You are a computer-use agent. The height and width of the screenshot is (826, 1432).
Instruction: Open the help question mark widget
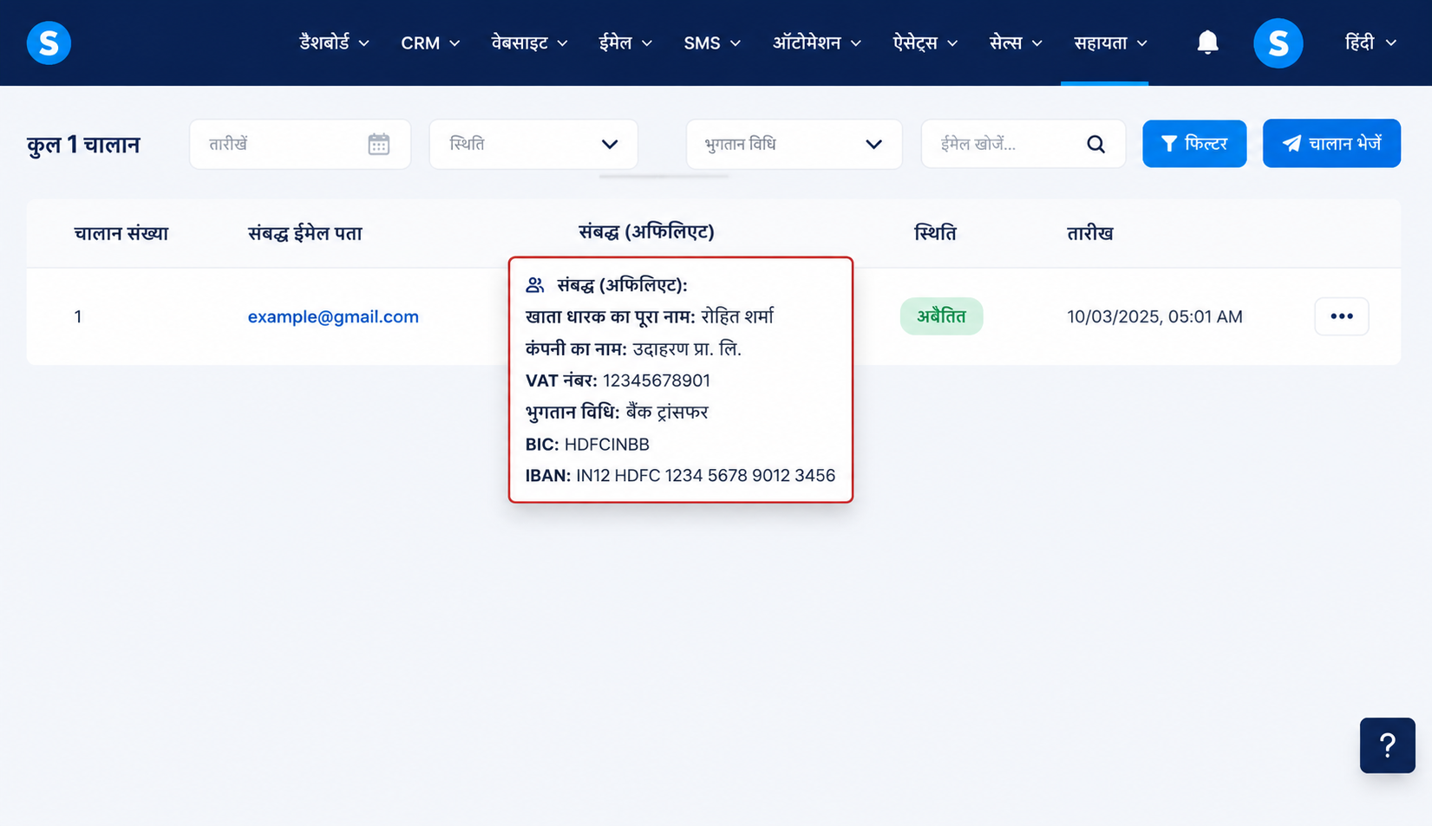pos(1387,745)
